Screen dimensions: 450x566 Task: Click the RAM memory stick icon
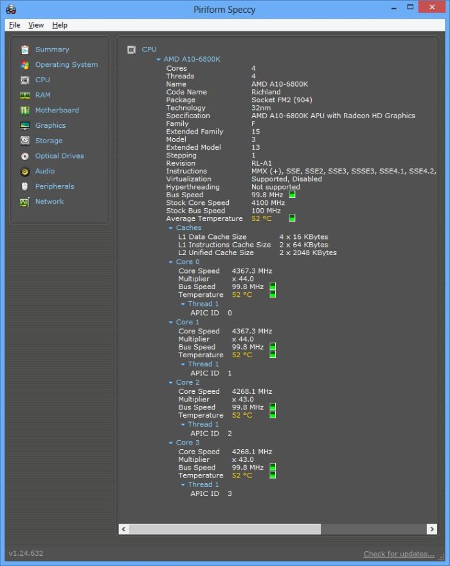click(x=24, y=95)
